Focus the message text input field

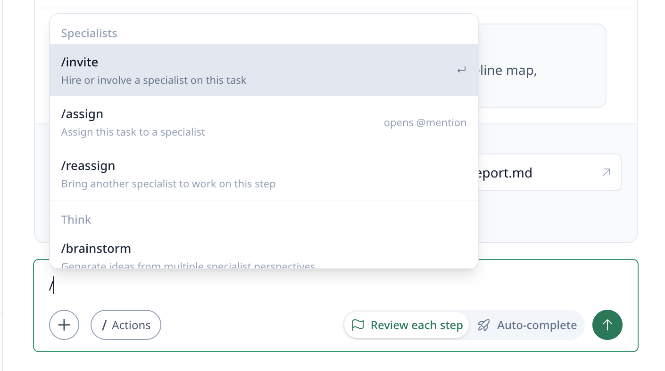tap(330, 286)
